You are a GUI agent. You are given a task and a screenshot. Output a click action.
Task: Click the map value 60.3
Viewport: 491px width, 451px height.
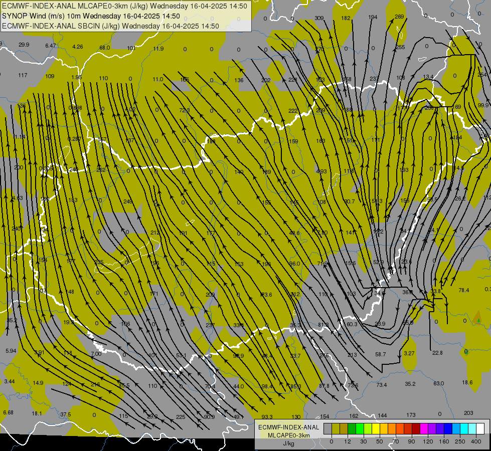[x=352, y=324]
